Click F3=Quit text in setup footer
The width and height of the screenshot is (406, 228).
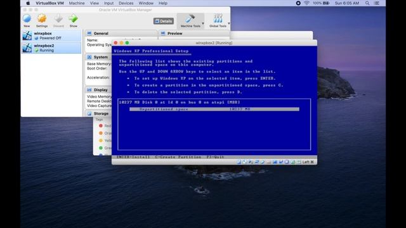pyautogui.click(x=215, y=157)
